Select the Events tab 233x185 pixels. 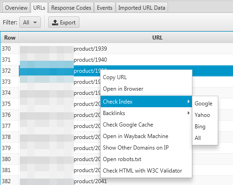(x=105, y=8)
